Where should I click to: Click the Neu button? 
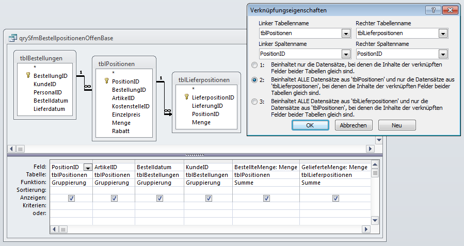coord(396,125)
